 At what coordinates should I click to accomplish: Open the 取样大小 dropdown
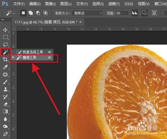pyautogui.click(x=87, y=13)
